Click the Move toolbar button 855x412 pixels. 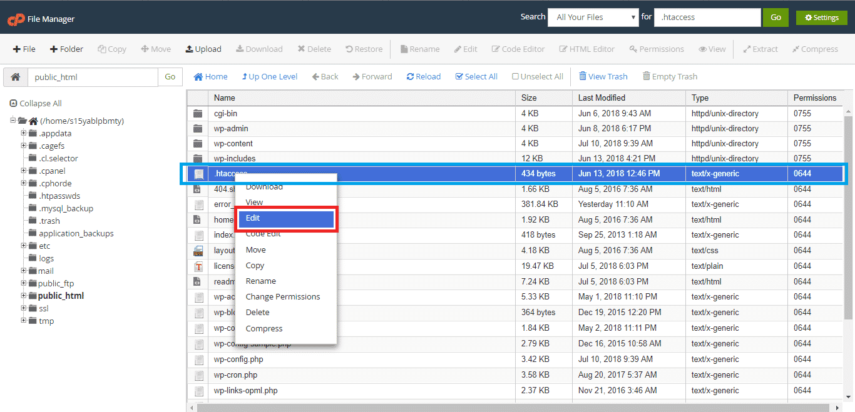point(156,49)
